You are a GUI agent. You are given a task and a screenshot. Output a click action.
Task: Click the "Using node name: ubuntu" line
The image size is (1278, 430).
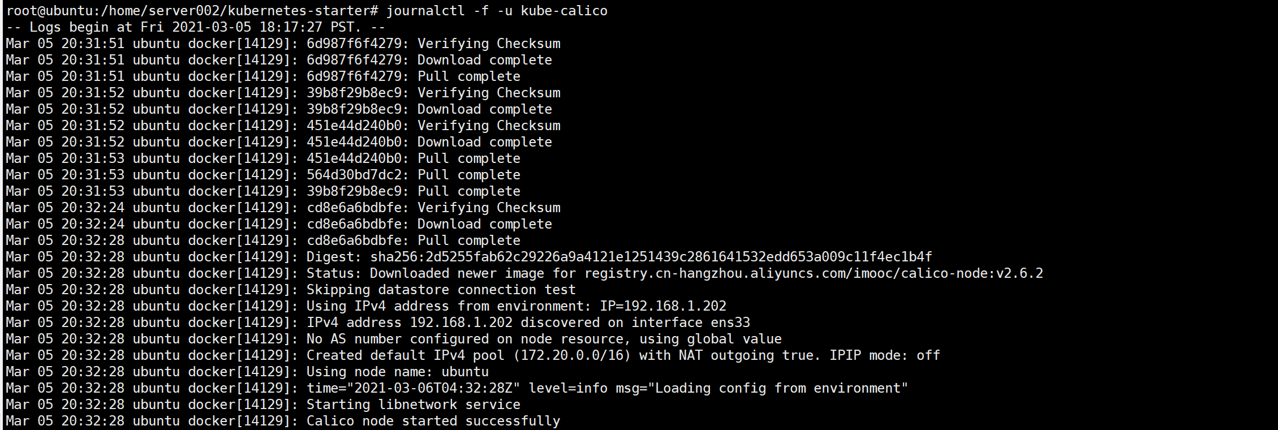click(x=397, y=372)
